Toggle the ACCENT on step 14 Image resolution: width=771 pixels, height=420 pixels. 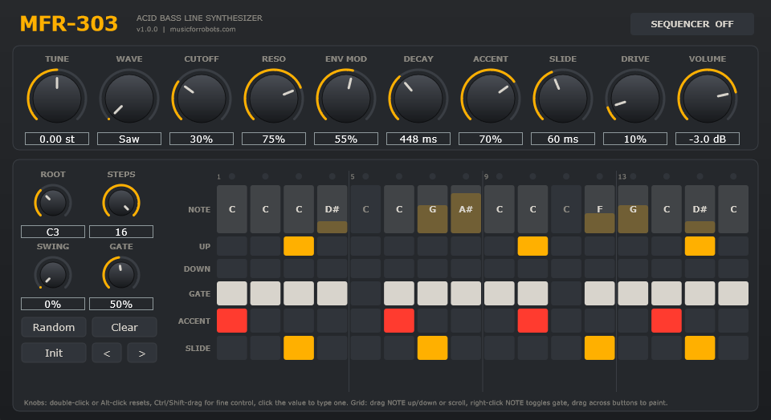667,321
